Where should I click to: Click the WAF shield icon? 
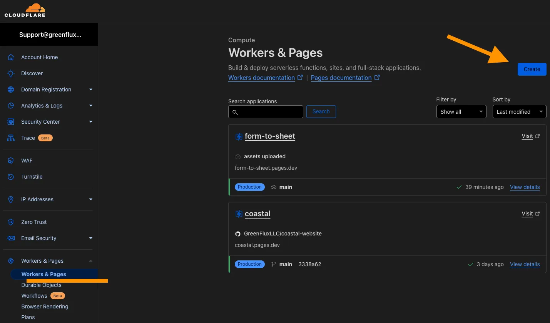tap(11, 161)
